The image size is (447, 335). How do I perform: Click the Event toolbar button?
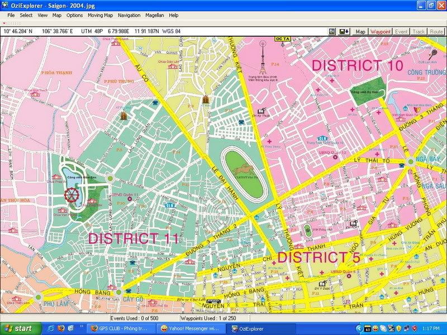401,32
